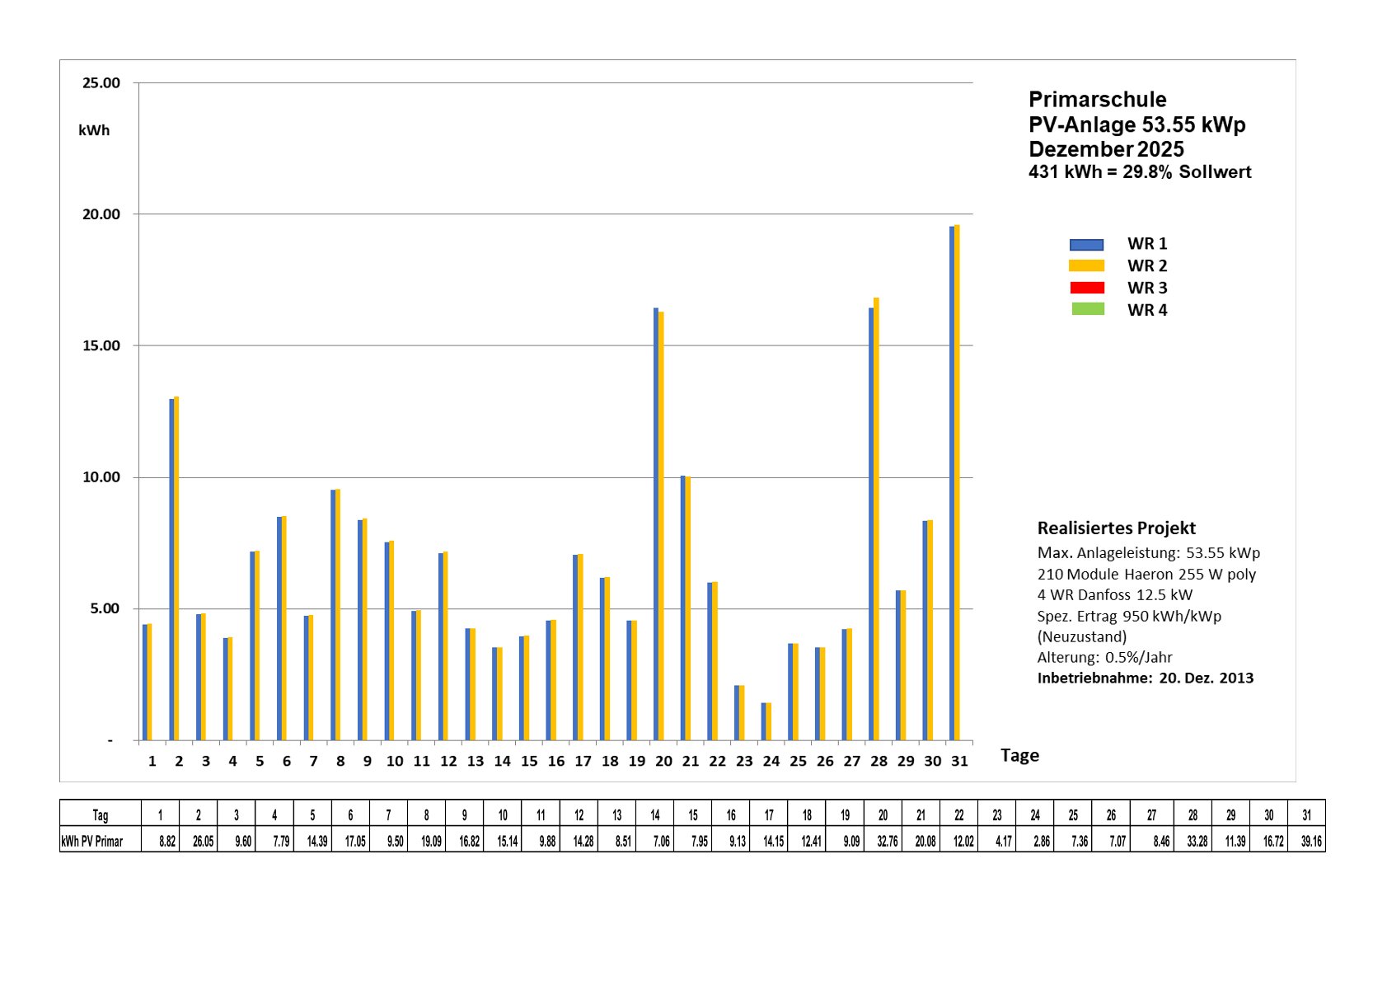Viewport: 1387px width, 981px height.
Task: Click the yellow WR 2 legend swatch
Action: [x=1085, y=265]
